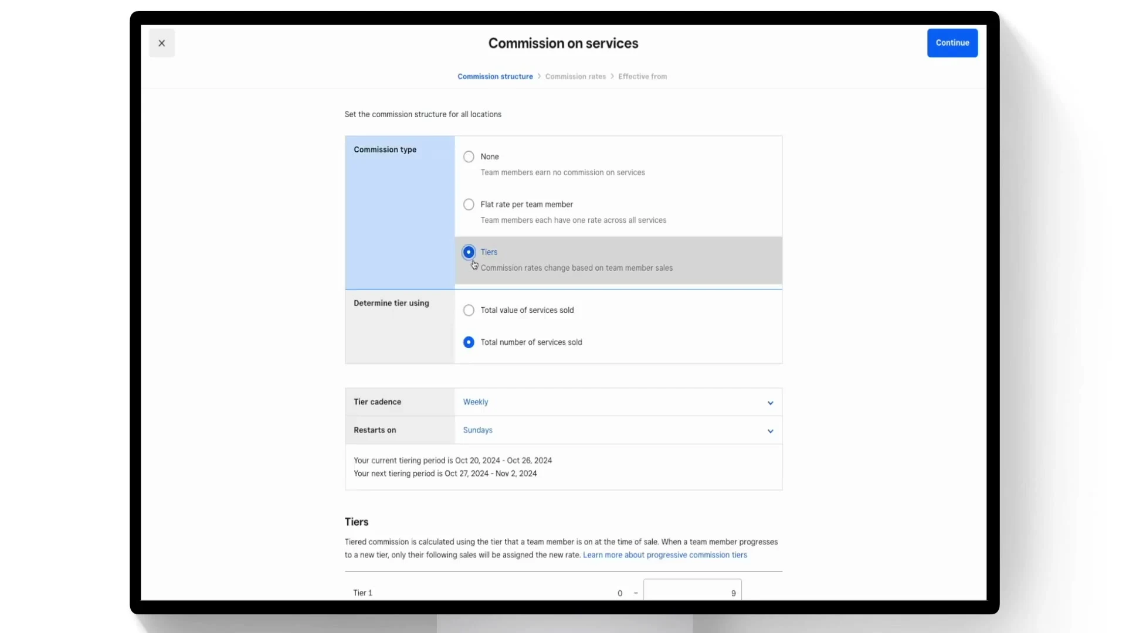Viewport: 1126px width, 633px height.
Task: Click chevron arrow after Commission structure
Action: [539, 77]
